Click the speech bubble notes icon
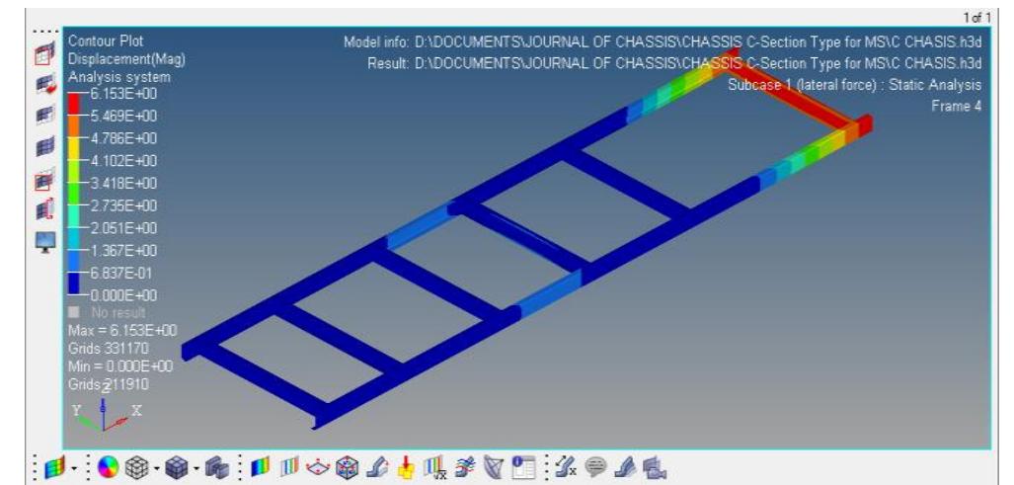This screenshot has height=485, width=1014. (x=595, y=467)
